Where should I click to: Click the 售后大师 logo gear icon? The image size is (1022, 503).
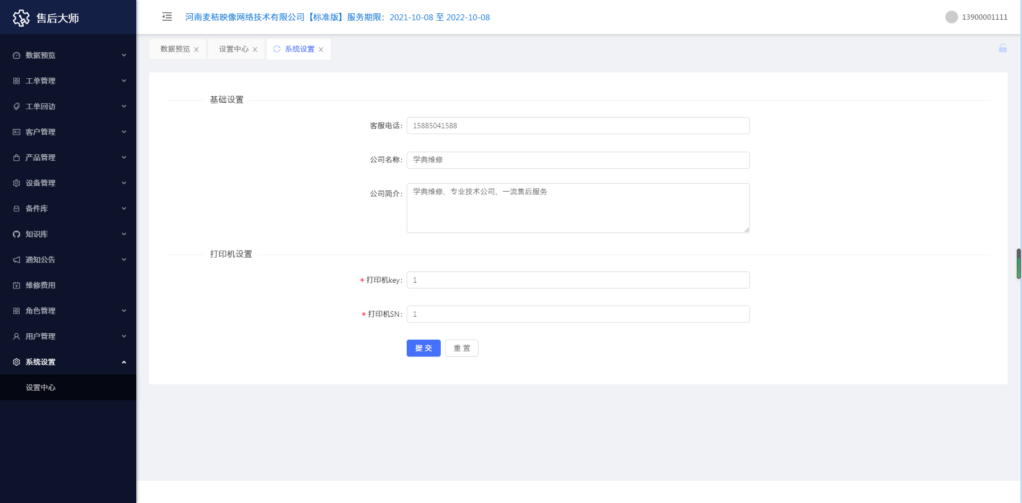click(x=22, y=18)
